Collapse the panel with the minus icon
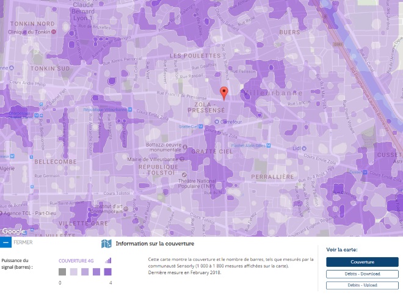The image size is (403, 298). 5,242
